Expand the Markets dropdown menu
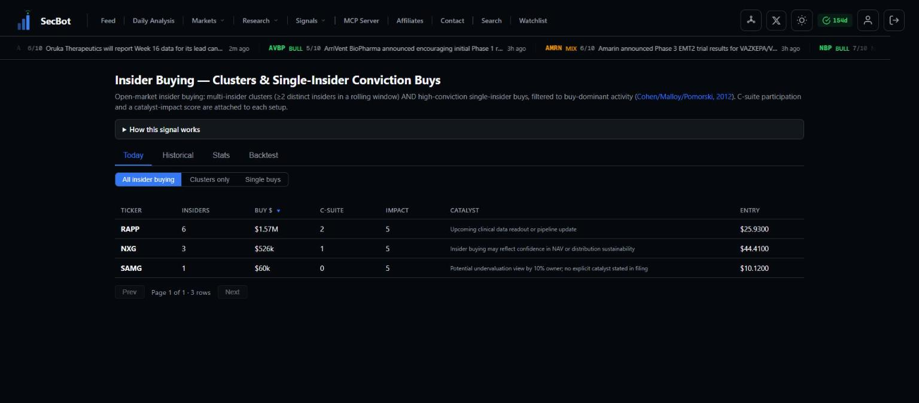The image size is (919, 403). (x=208, y=20)
